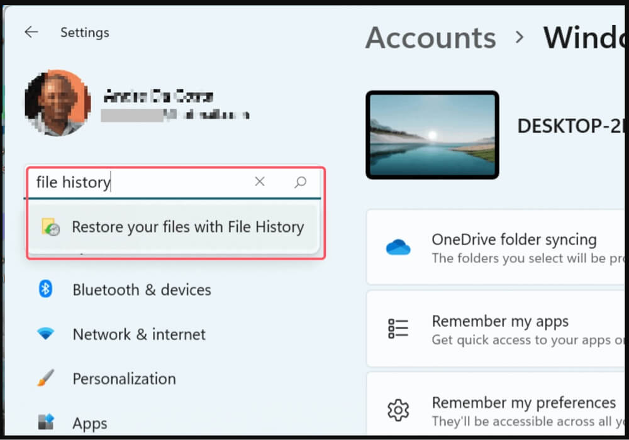Clear the search box with the X
This screenshot has height=440, width=629.
pyautogui.click(x=260, y=182)
